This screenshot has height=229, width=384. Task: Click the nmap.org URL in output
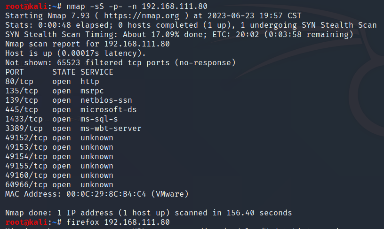(142, 15)
